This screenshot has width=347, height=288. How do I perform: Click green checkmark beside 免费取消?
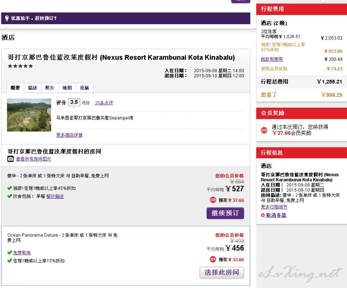tap(10, 253)
